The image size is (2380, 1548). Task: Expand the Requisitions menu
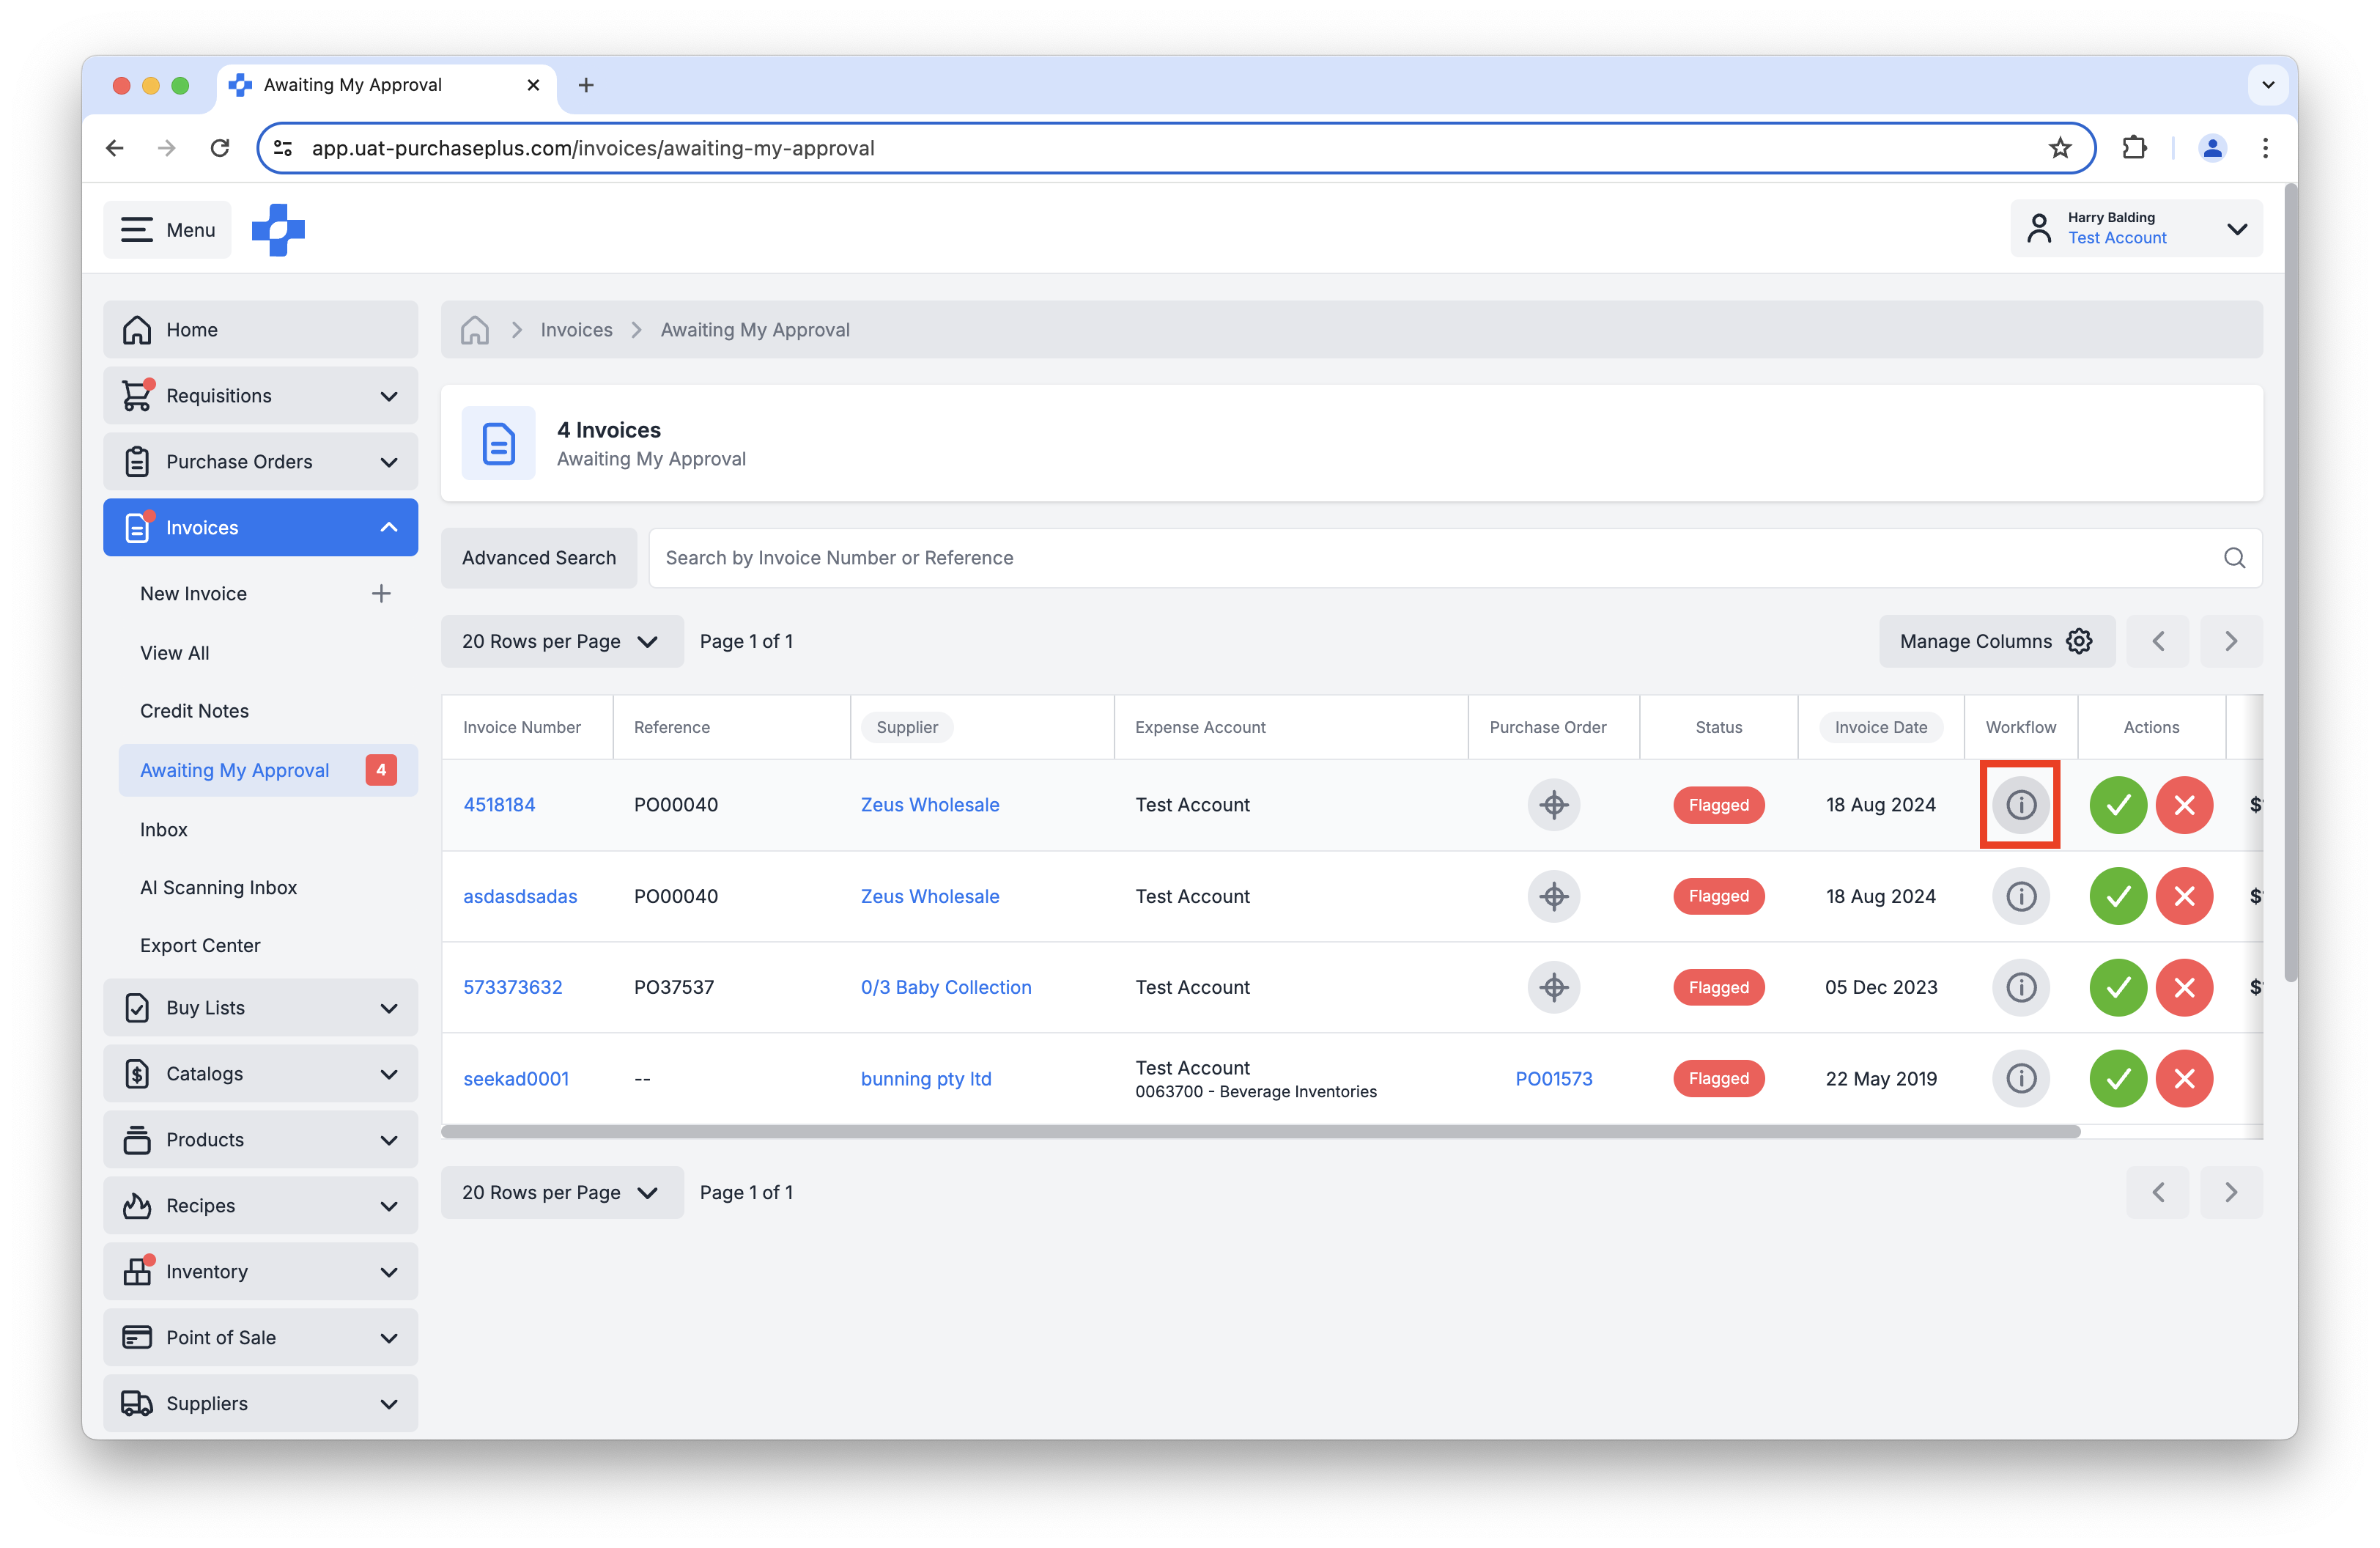260,396
